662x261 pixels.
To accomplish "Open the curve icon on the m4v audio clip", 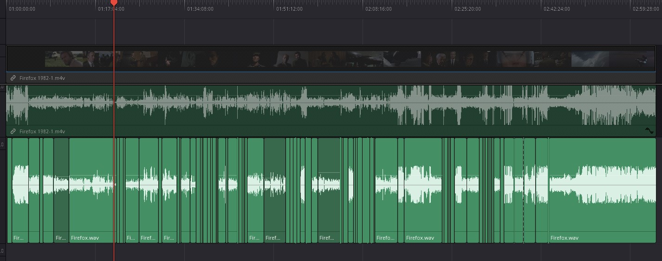I will (x=649, y=131).
